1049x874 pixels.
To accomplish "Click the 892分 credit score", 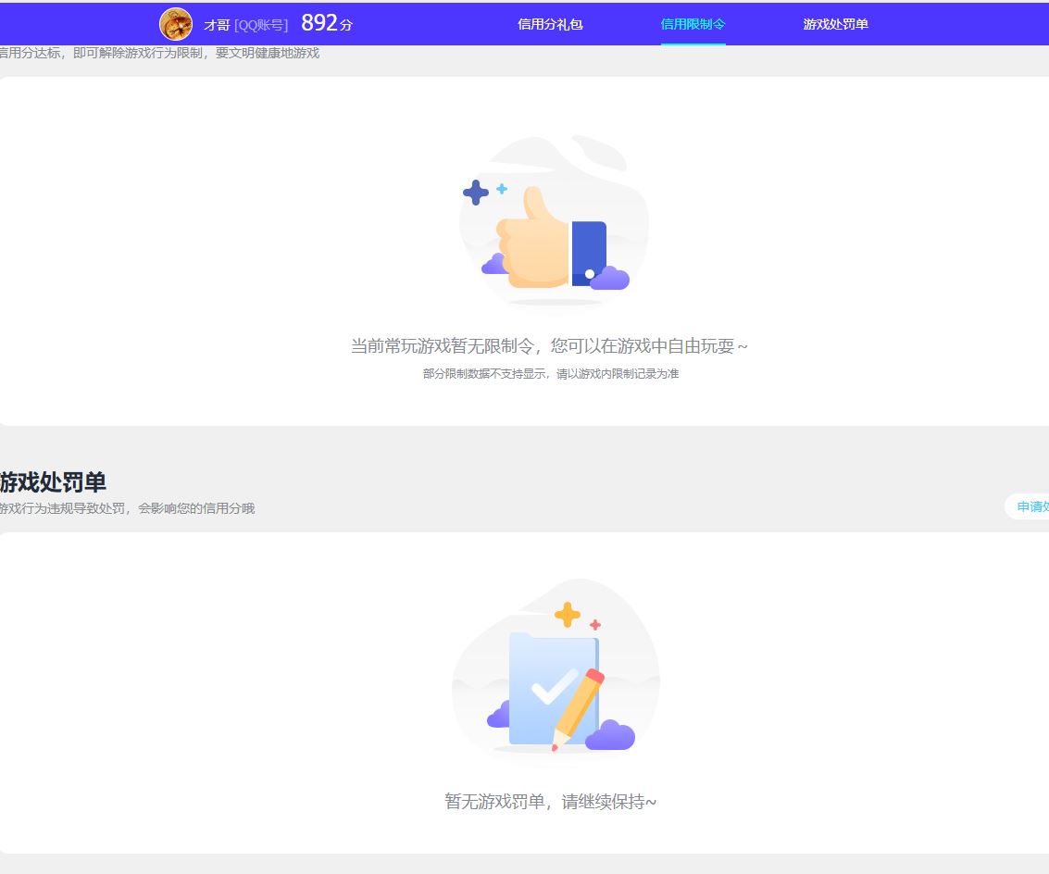I will point(326,24).
